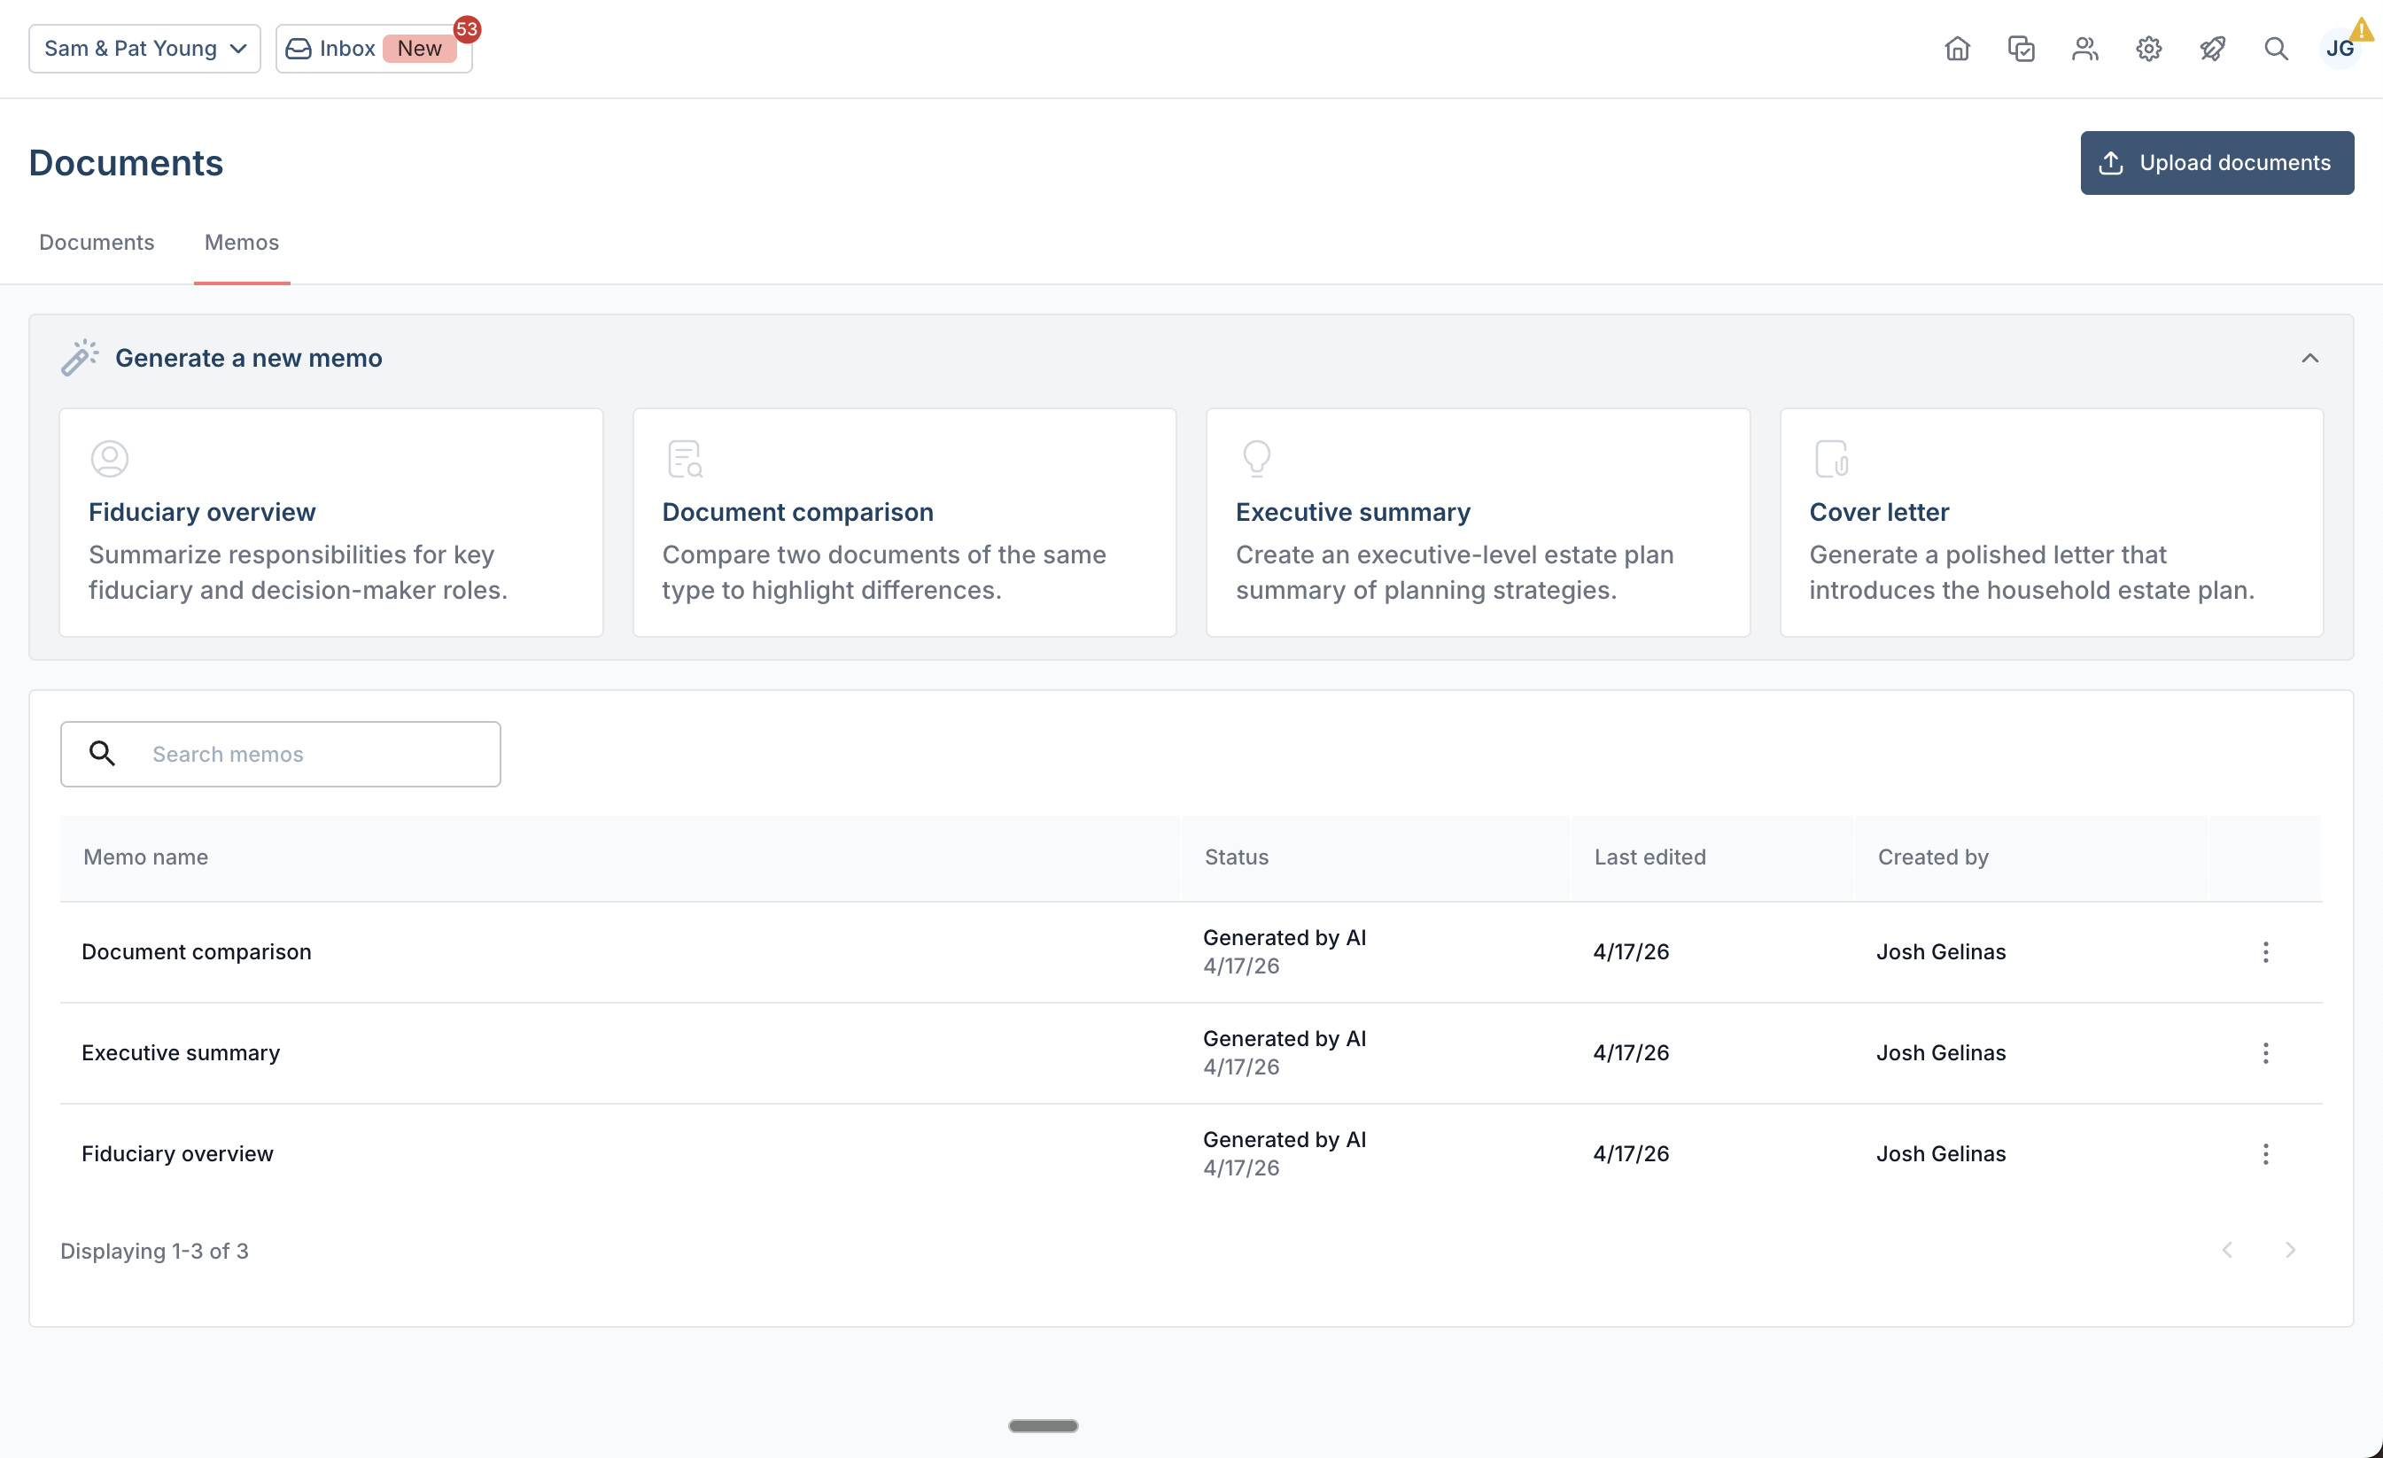Click the Document comparison card icon
Image resolution: width=2383 pixels, height=1458 pixels.
coord(685,458)
